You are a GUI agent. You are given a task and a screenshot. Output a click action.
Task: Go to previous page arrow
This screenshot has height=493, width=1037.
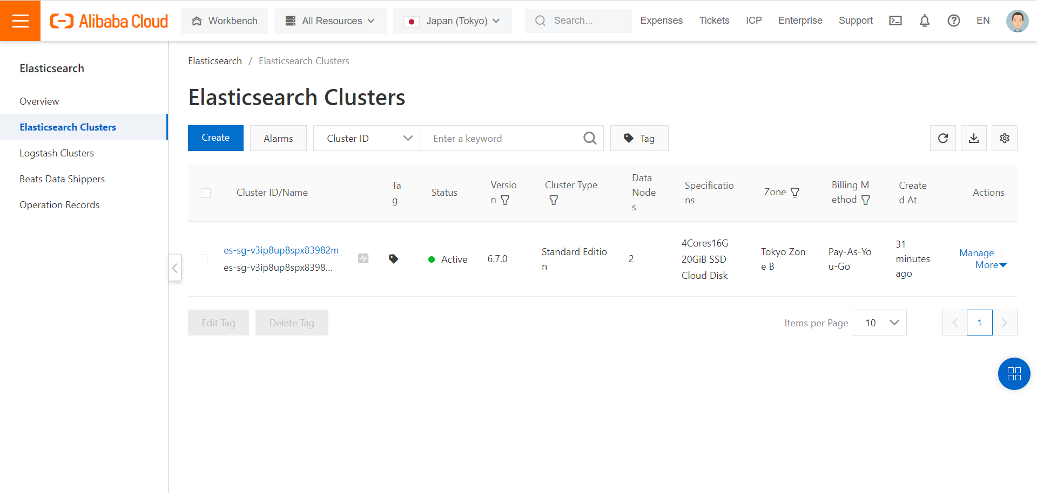[955, 323]
